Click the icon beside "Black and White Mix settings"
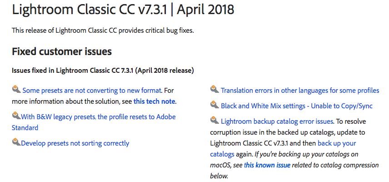389x182 pixels. pos(214,105)
